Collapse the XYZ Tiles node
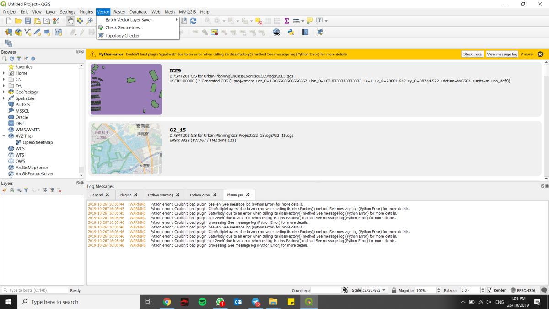549x309 pixels. pos(4,136)
